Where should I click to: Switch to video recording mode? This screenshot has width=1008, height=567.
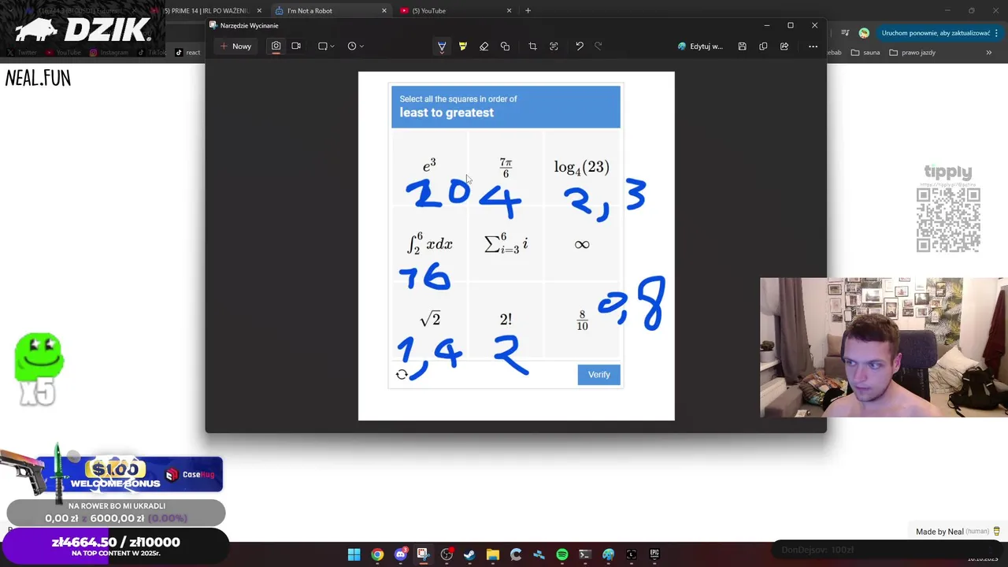click(x=296, y=46)
